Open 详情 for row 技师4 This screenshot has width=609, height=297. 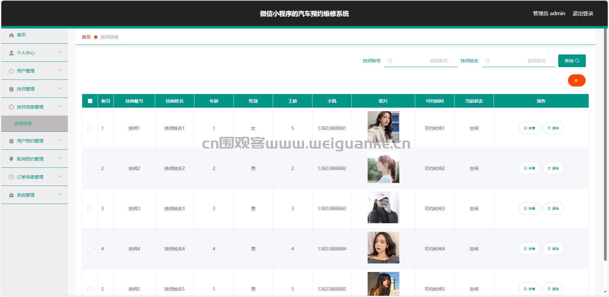point(529,249)
